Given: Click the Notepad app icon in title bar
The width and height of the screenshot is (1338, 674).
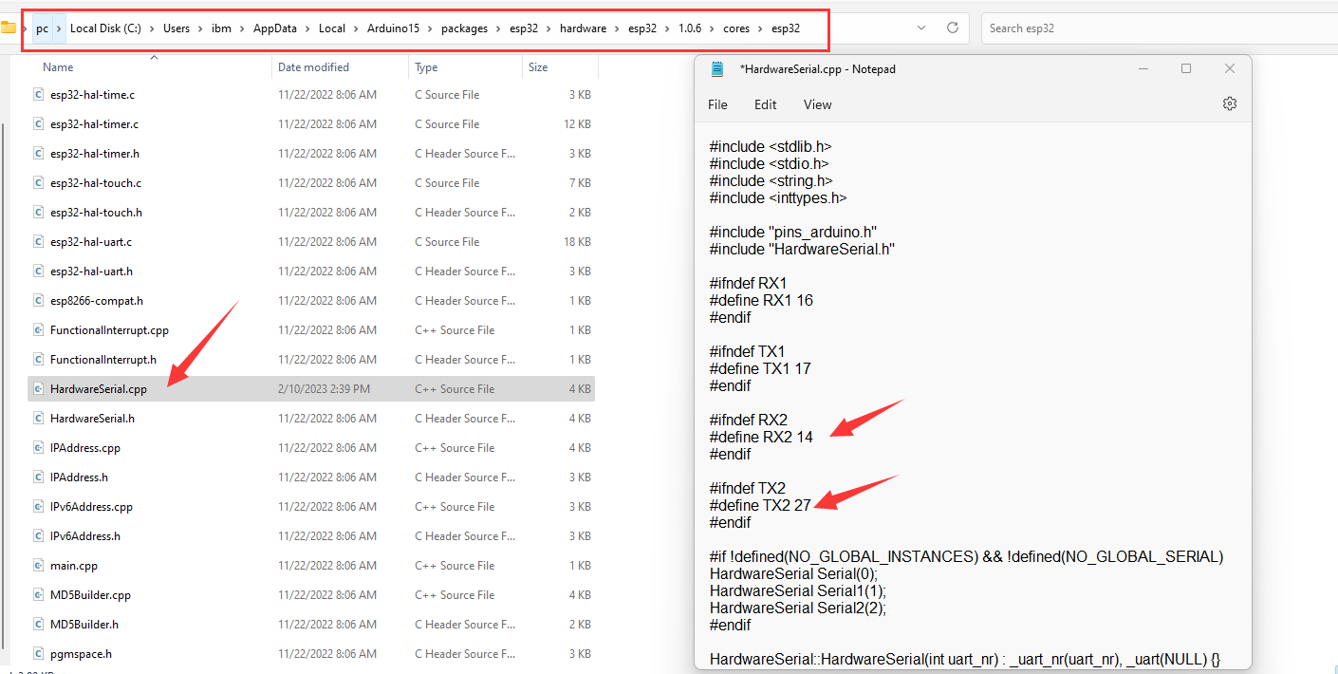Looking at the screenshot, I should click(x=718, y=69).
